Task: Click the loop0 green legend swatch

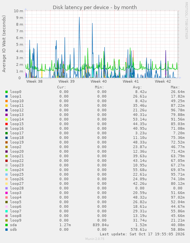Action: (x=6, y=92)
